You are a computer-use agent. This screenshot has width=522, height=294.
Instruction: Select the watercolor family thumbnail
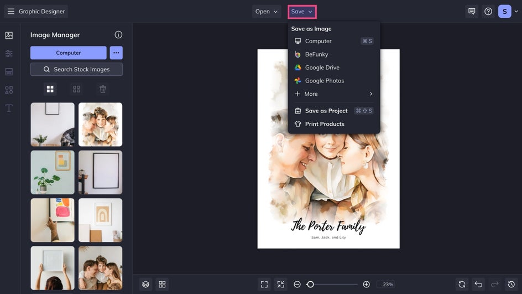tap(100, 125)
